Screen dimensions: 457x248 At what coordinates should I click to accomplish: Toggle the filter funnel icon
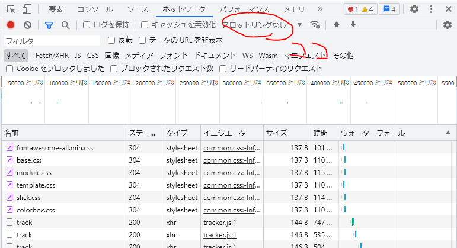coord(49,25)
